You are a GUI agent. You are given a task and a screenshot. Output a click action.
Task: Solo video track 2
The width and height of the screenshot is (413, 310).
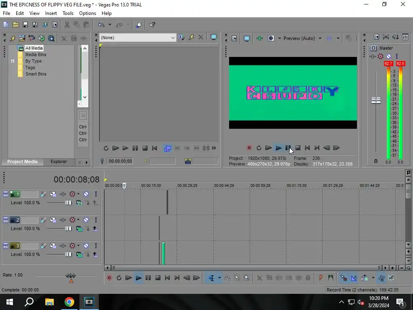[96, 220]
